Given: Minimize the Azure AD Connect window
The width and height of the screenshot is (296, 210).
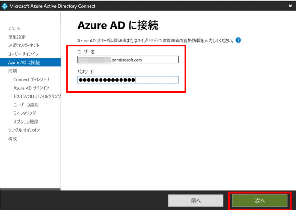Looking at the screenshot, I should [281, 6].
